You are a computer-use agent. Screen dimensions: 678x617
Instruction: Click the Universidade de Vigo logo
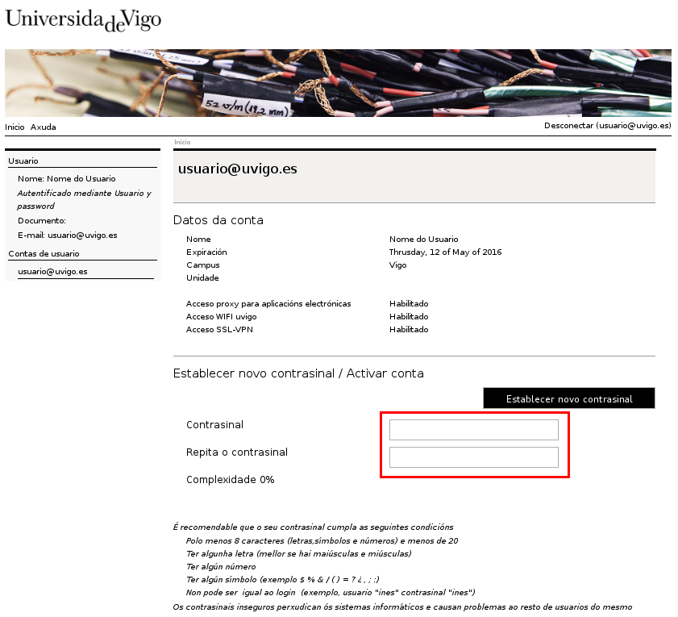[83, 19]
